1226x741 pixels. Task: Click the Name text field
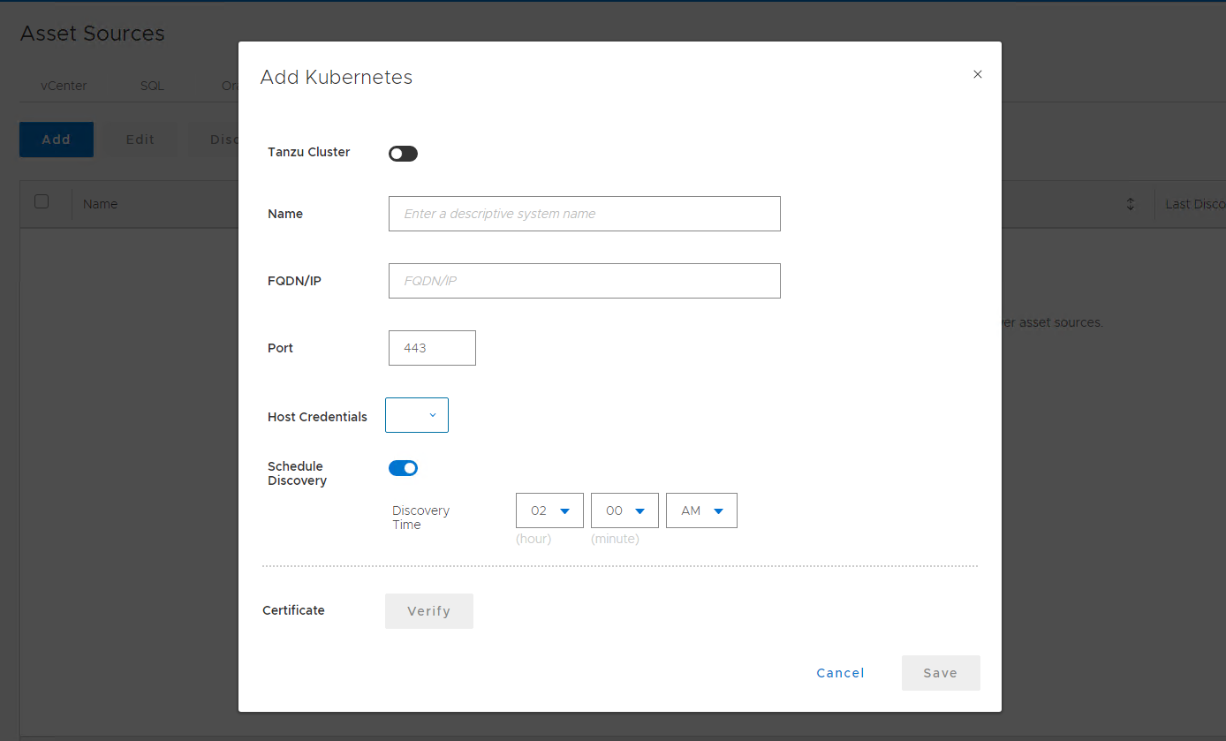[584, 214]
